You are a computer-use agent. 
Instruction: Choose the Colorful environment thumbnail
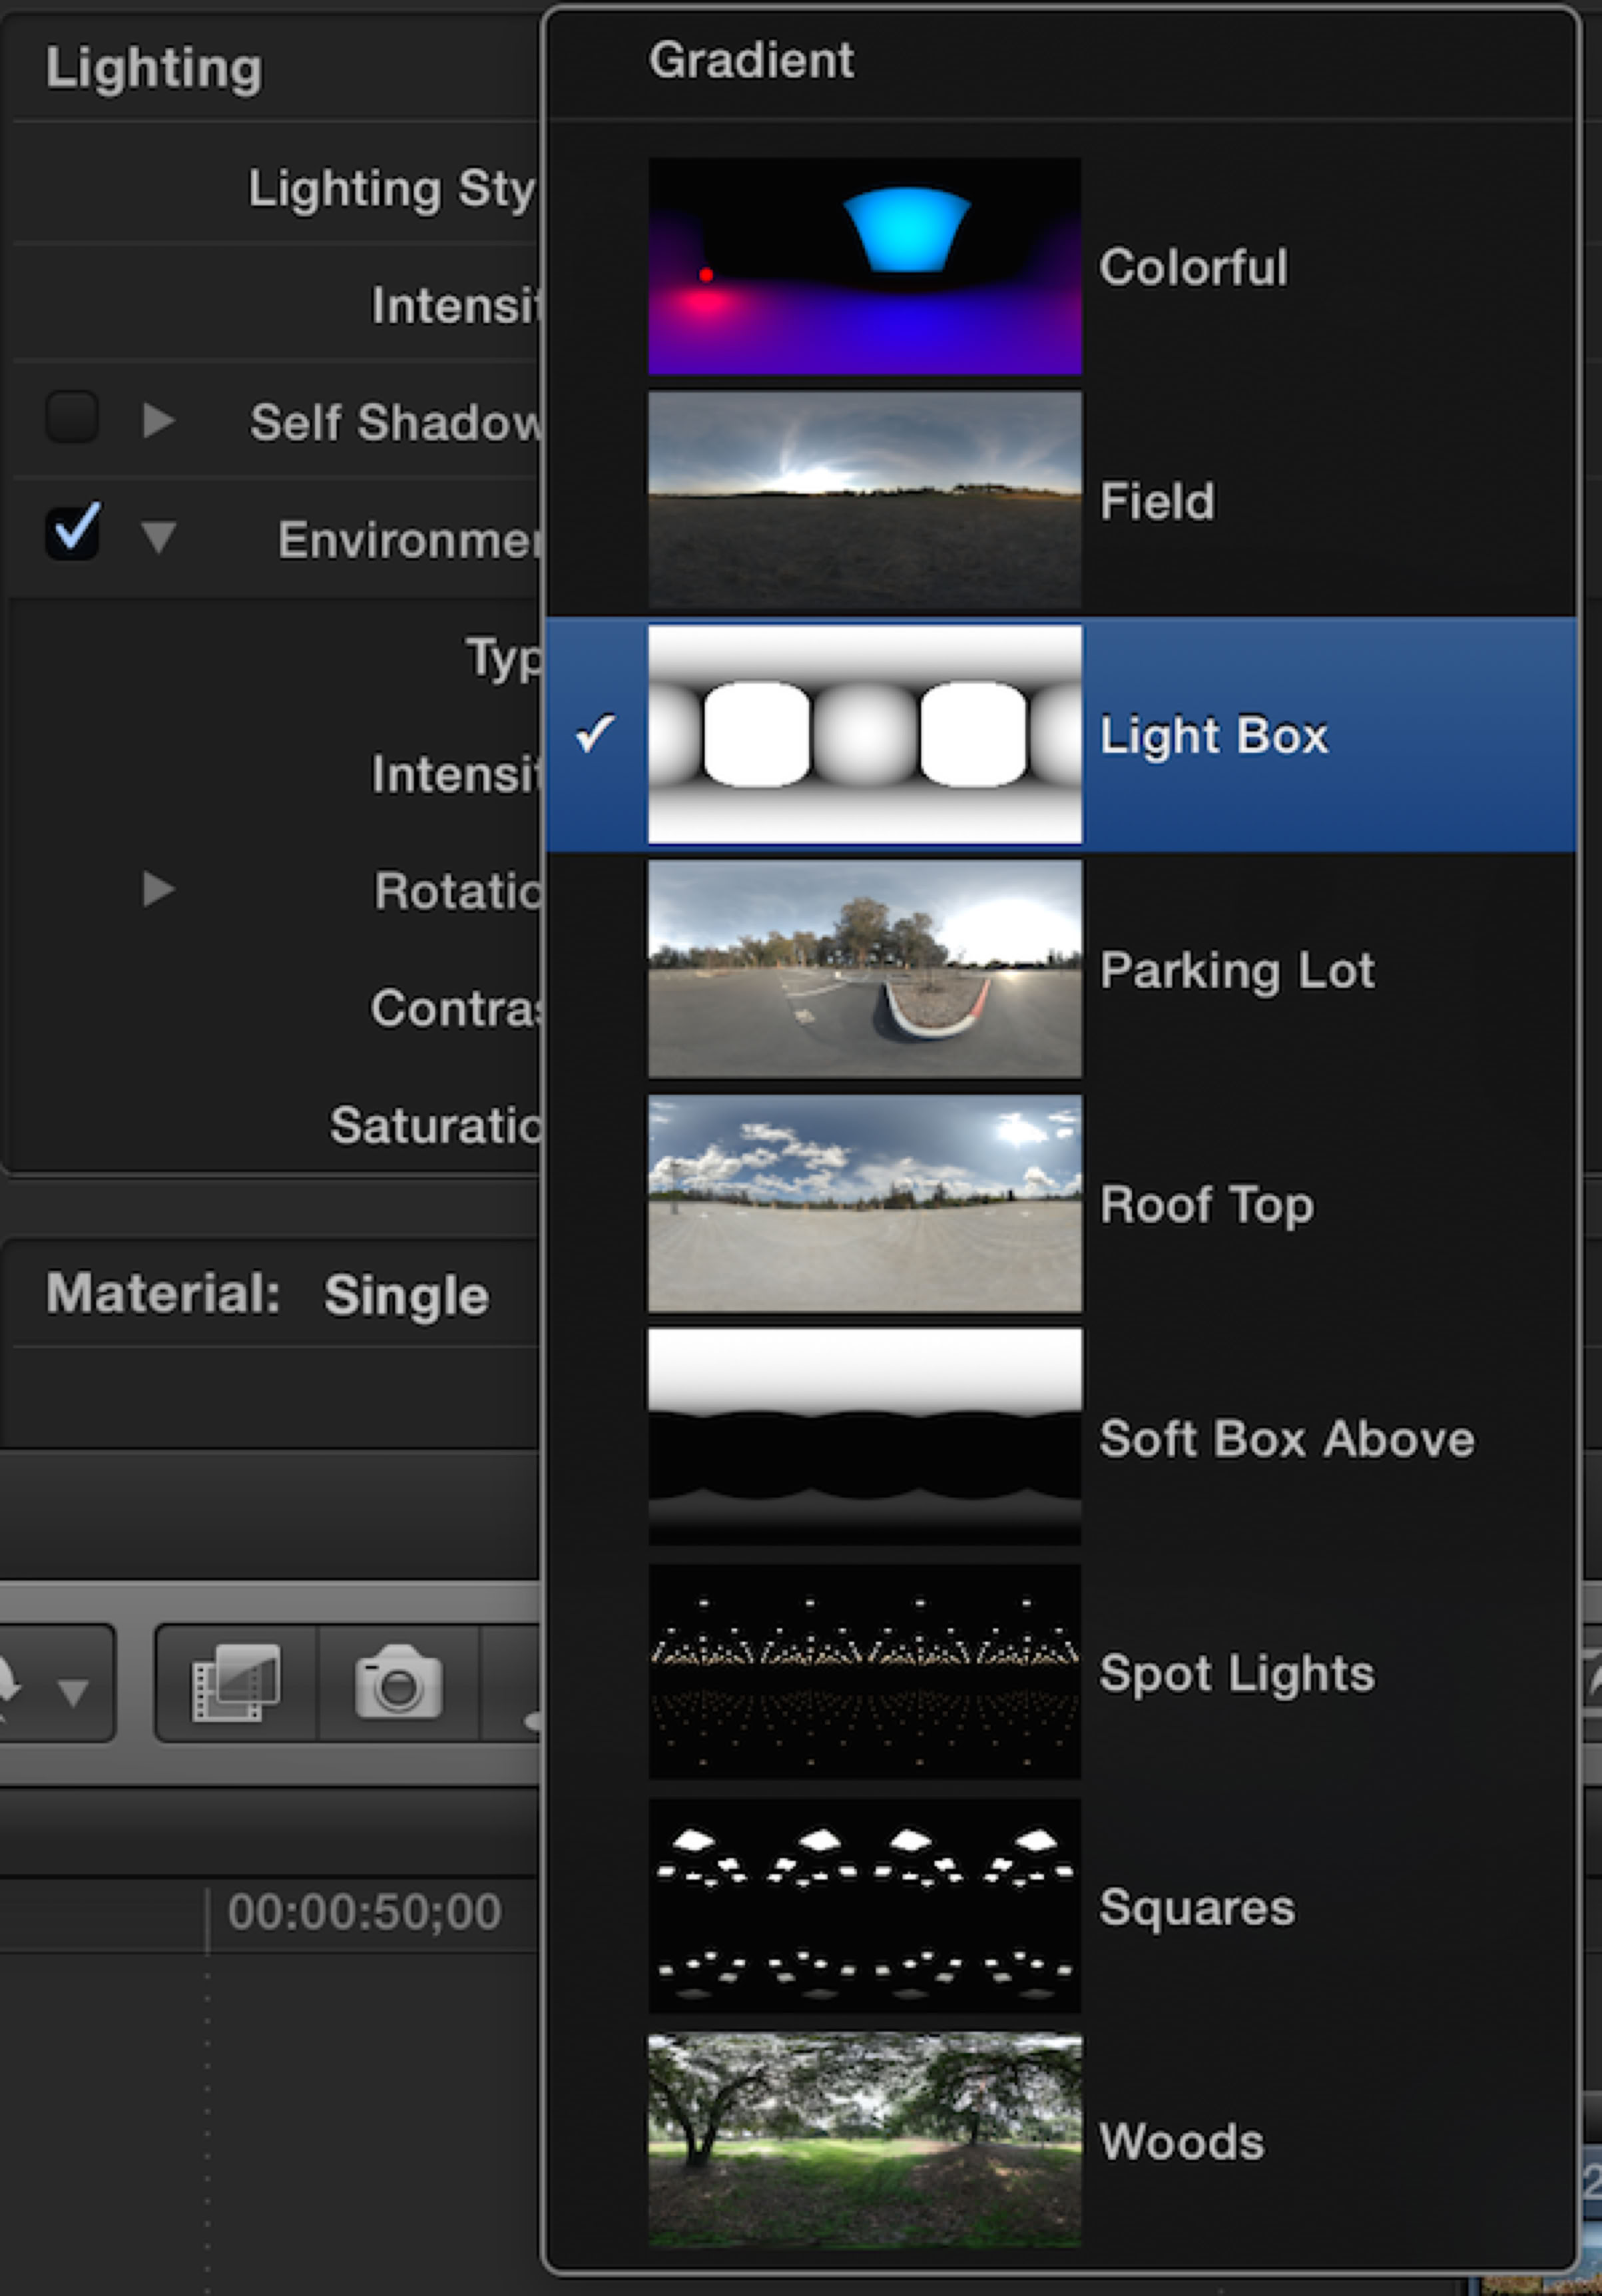(x=864, y=267)
